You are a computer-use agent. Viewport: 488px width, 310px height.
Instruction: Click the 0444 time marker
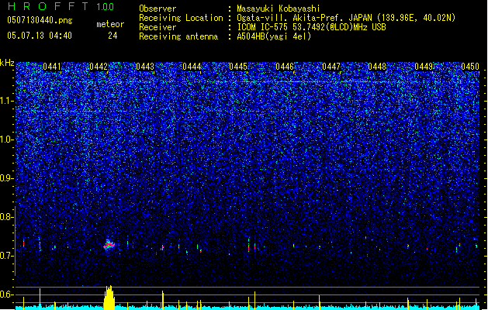192,67
